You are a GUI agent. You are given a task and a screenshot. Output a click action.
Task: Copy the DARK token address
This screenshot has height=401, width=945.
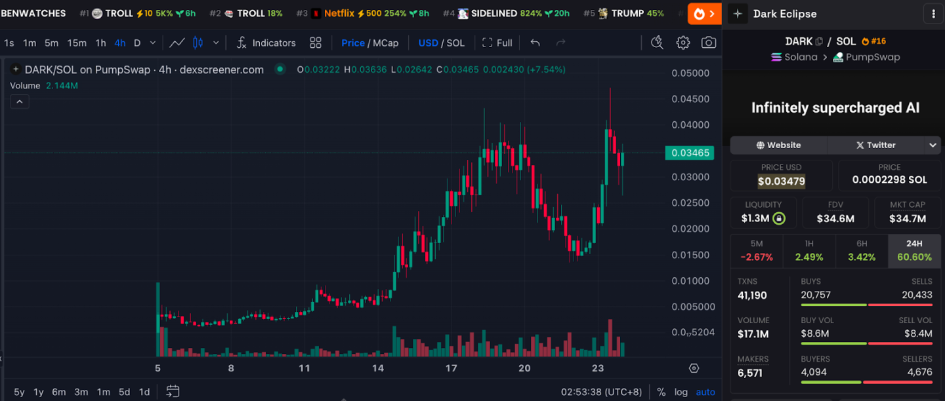click(x=819, y=41)
